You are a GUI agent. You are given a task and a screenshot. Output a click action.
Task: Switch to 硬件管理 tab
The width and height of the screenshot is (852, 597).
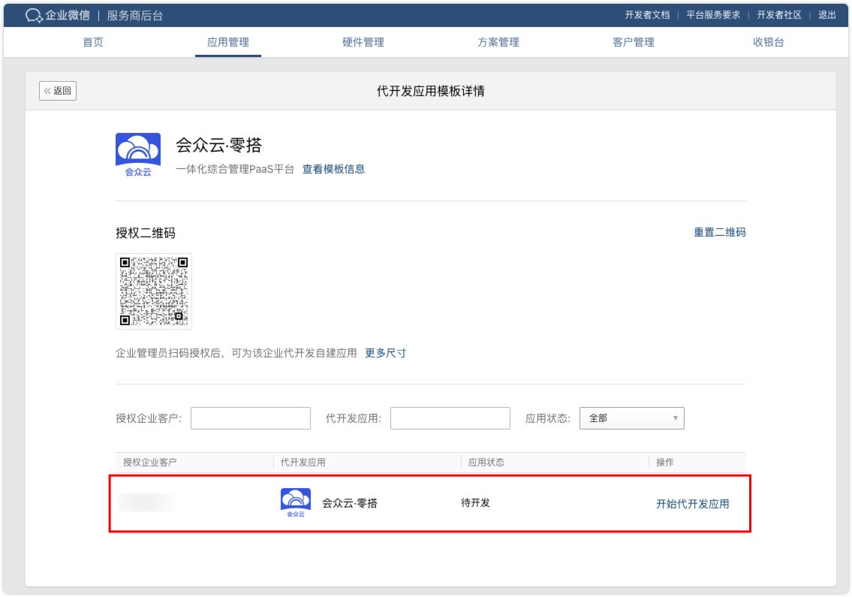[363, 43]
